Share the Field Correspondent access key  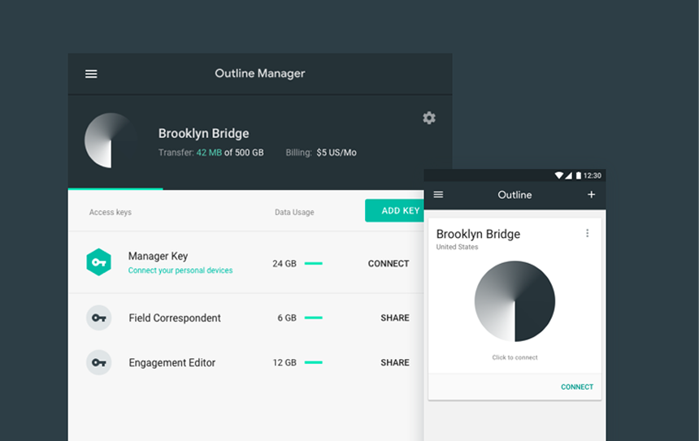coord(394,318)
